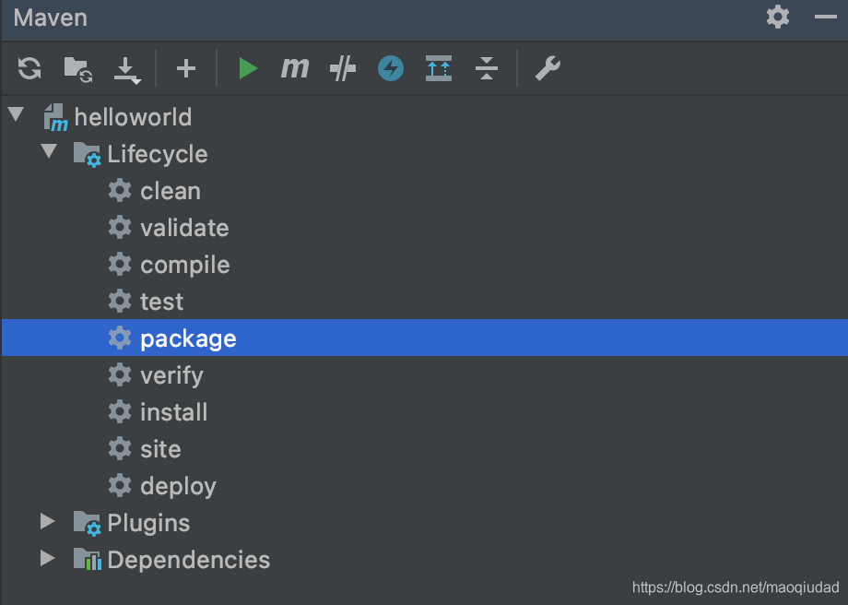The image size is (848, 605).
Task: Click gear icon beside compile
Action: [120, 264]
